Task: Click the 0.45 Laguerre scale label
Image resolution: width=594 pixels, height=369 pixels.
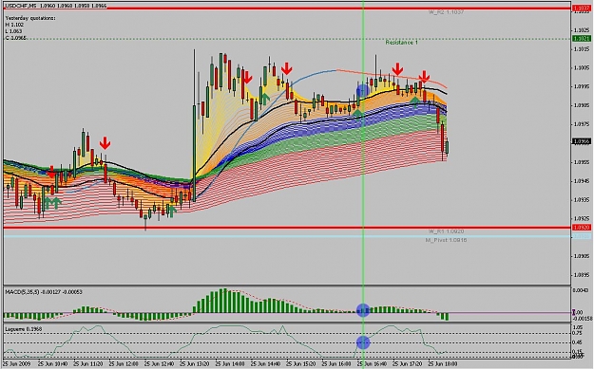Action: 578,342
